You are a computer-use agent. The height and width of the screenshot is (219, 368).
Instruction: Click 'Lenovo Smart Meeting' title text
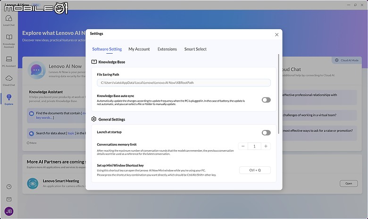pyautogui.click(x=61, y=181)
